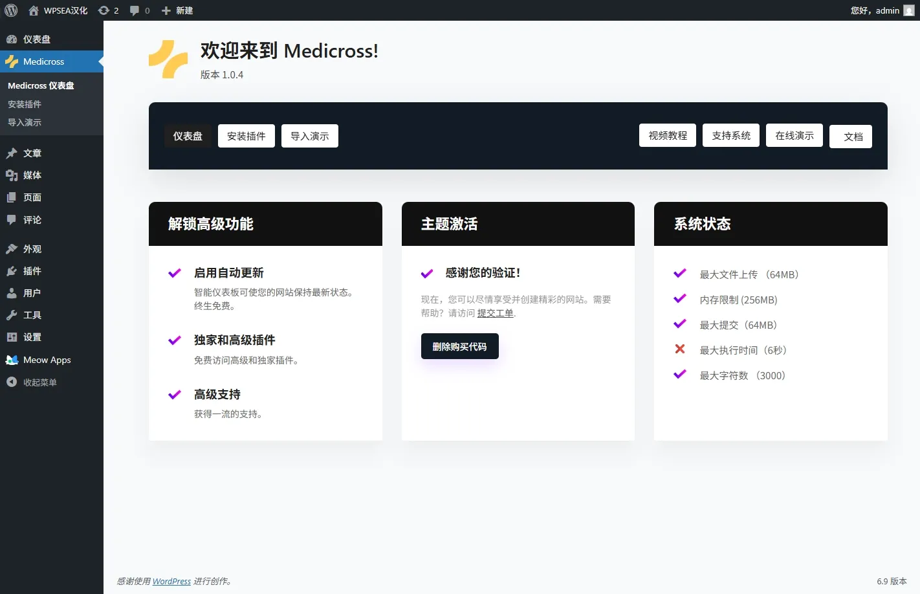920x594 pixels.
Task: Open the updates icon showing 2
Action: tap(108, 10)
